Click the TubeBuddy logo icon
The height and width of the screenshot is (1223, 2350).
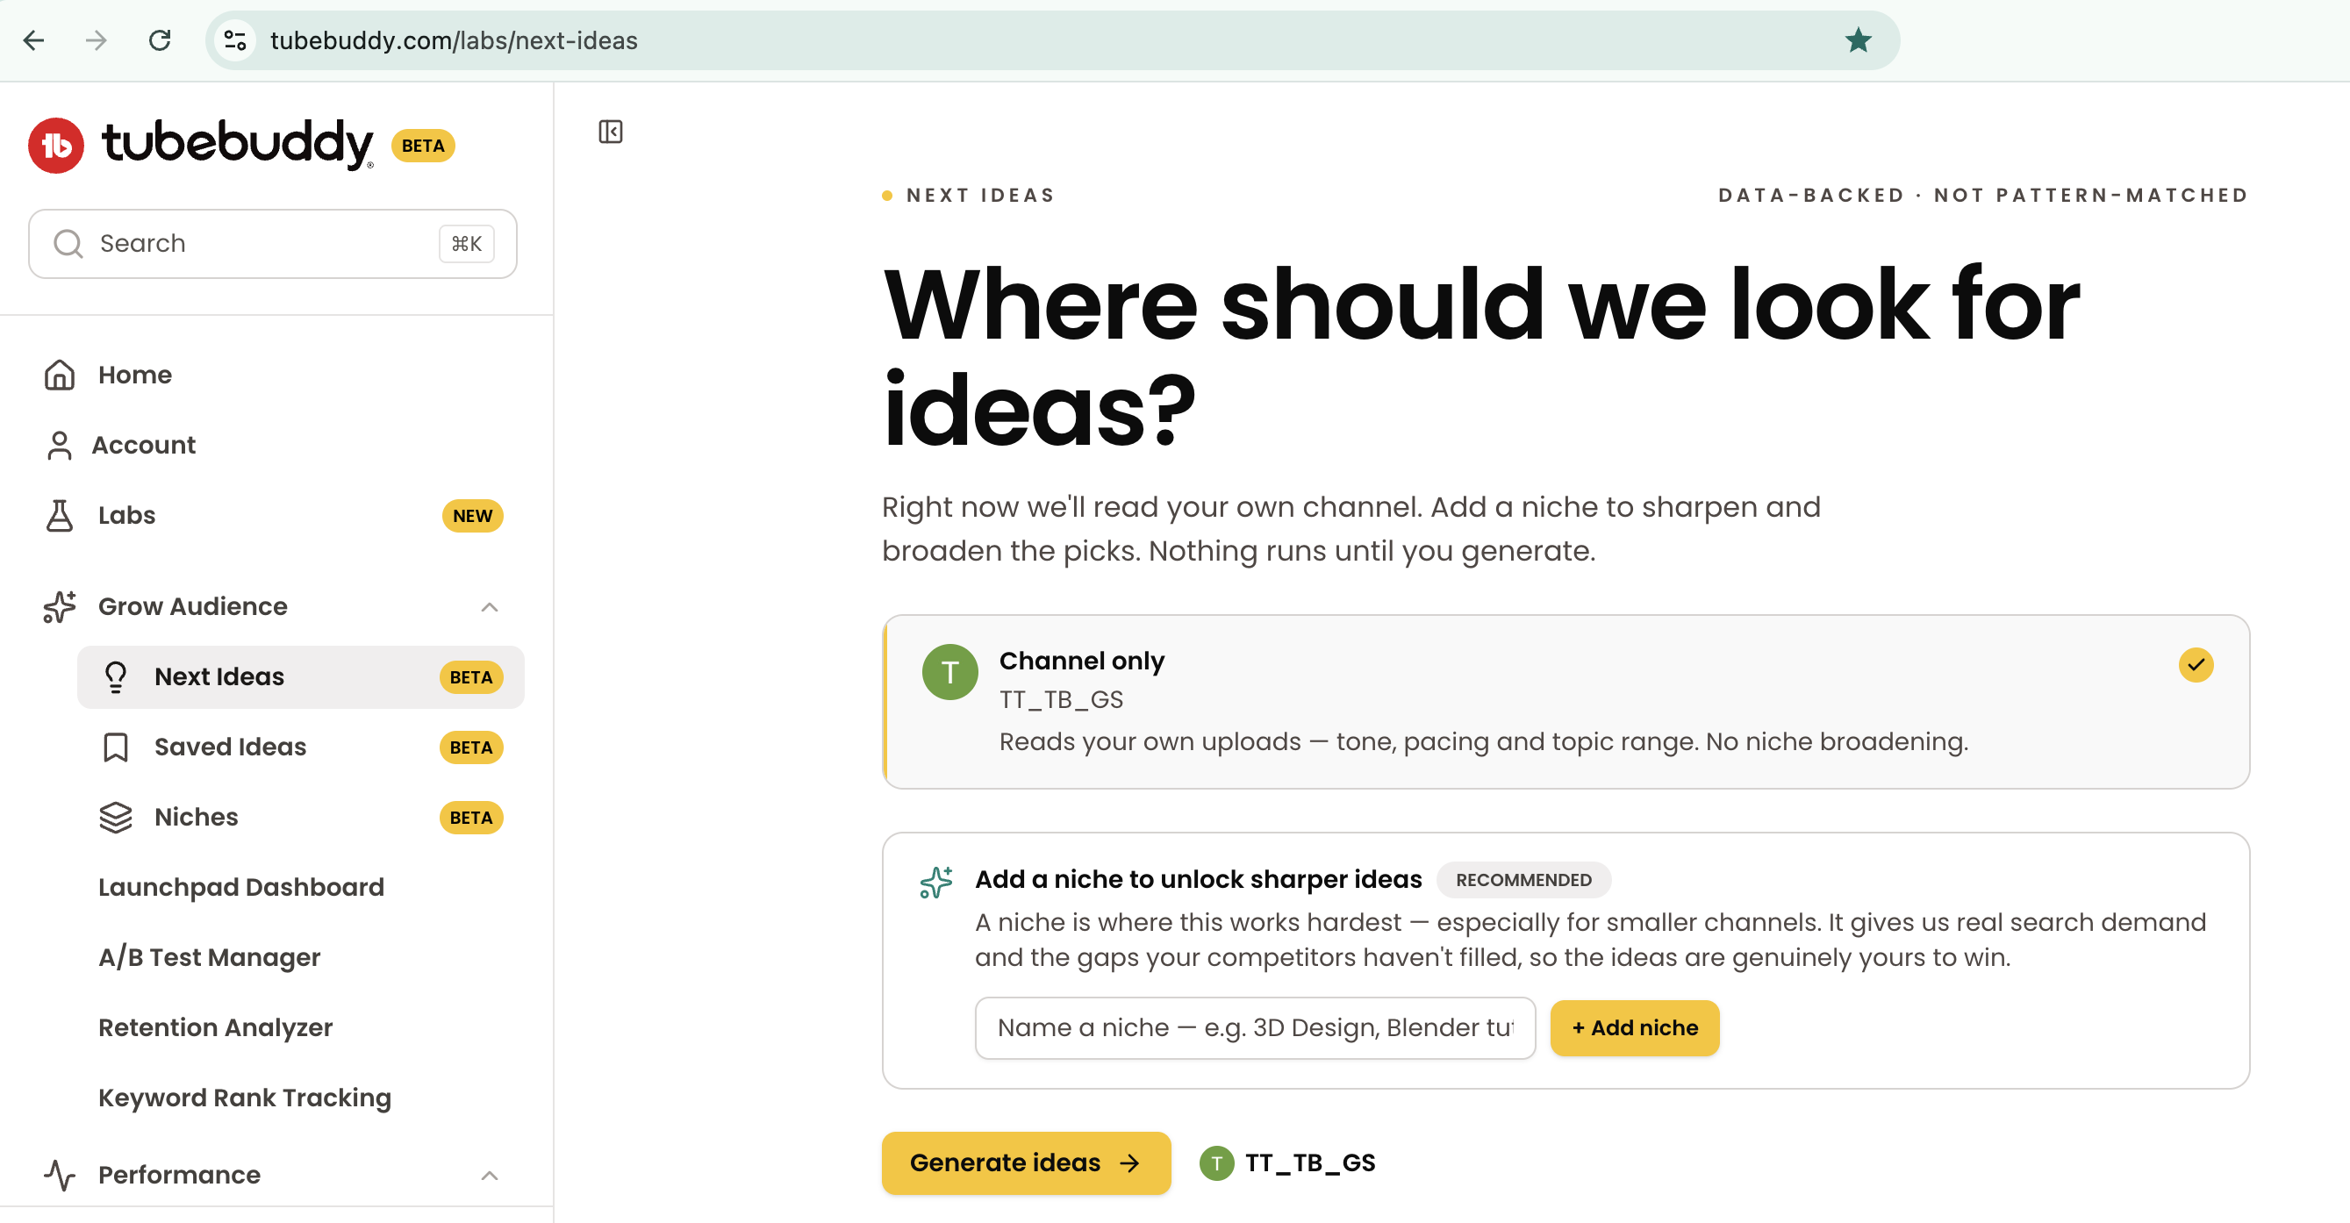(x=56, y=146)
